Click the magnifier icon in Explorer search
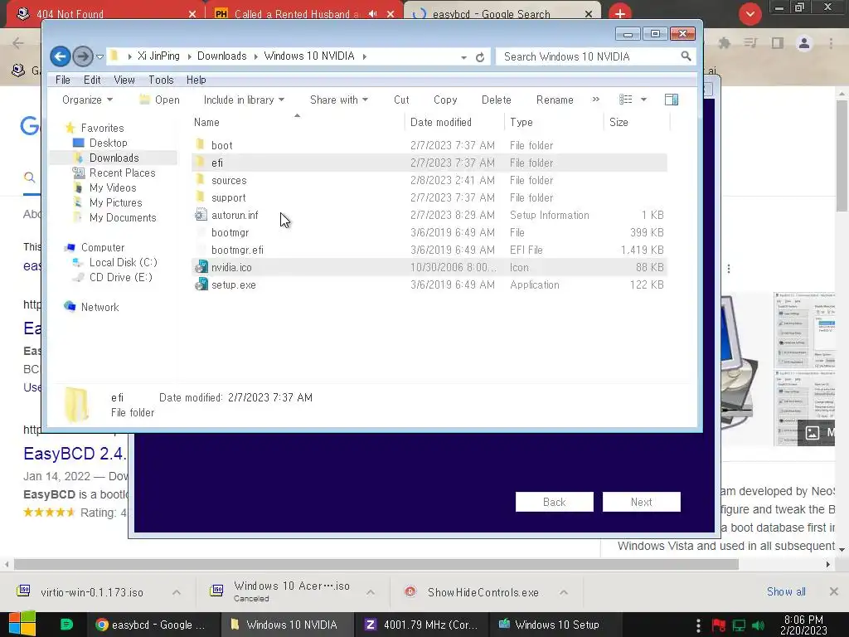The height and width of the screenshot is (637, 849). tap(686, 56)
